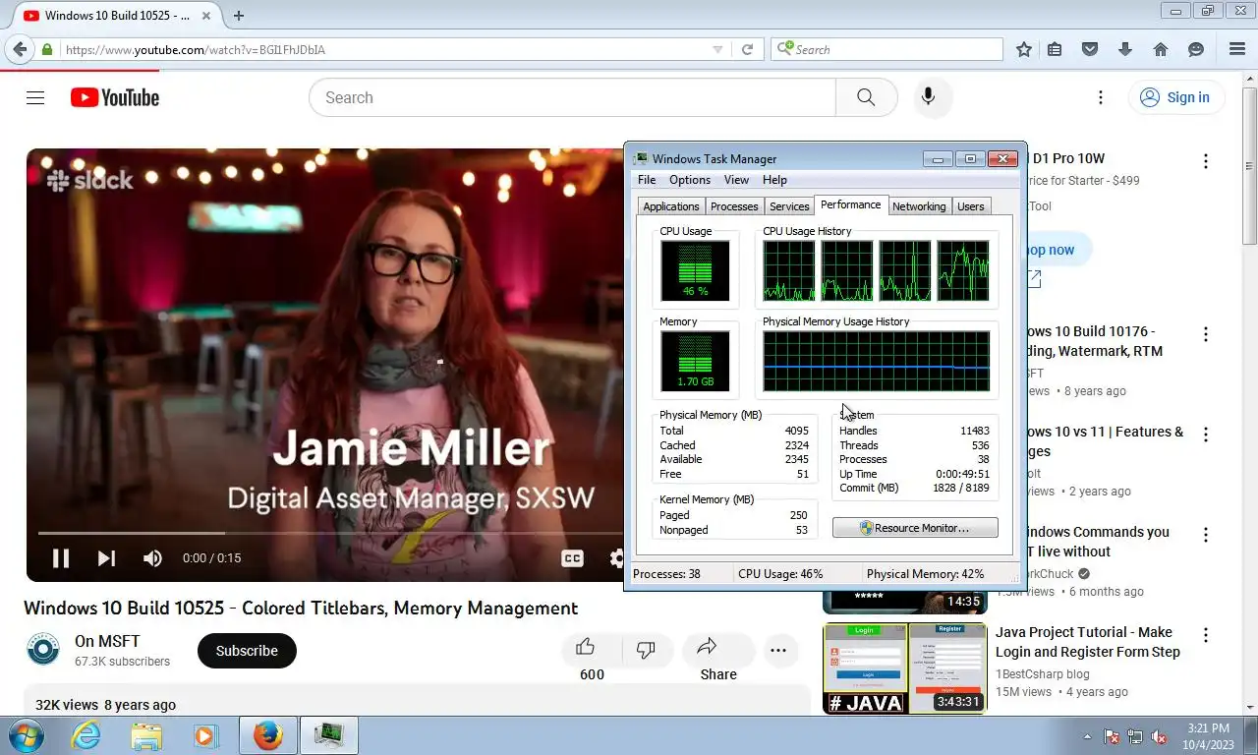Switch to Services tab

click(789, 206)
